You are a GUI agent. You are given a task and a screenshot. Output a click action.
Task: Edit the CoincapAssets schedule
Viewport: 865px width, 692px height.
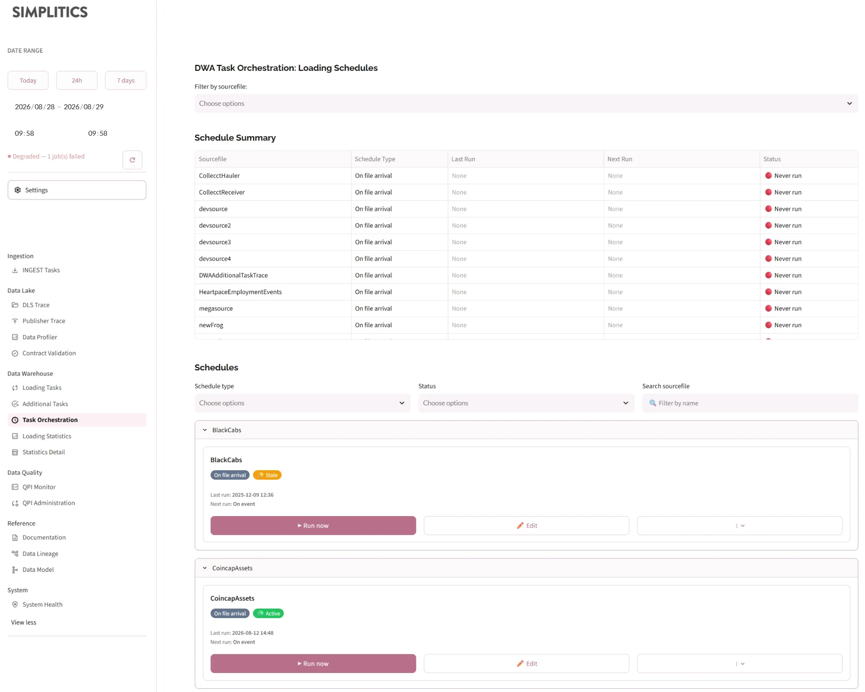526,664
